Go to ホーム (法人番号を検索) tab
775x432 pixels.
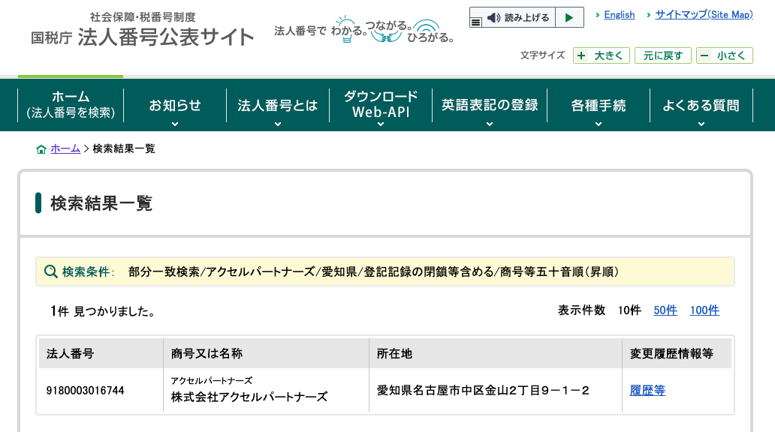click(x=71, y=104)
